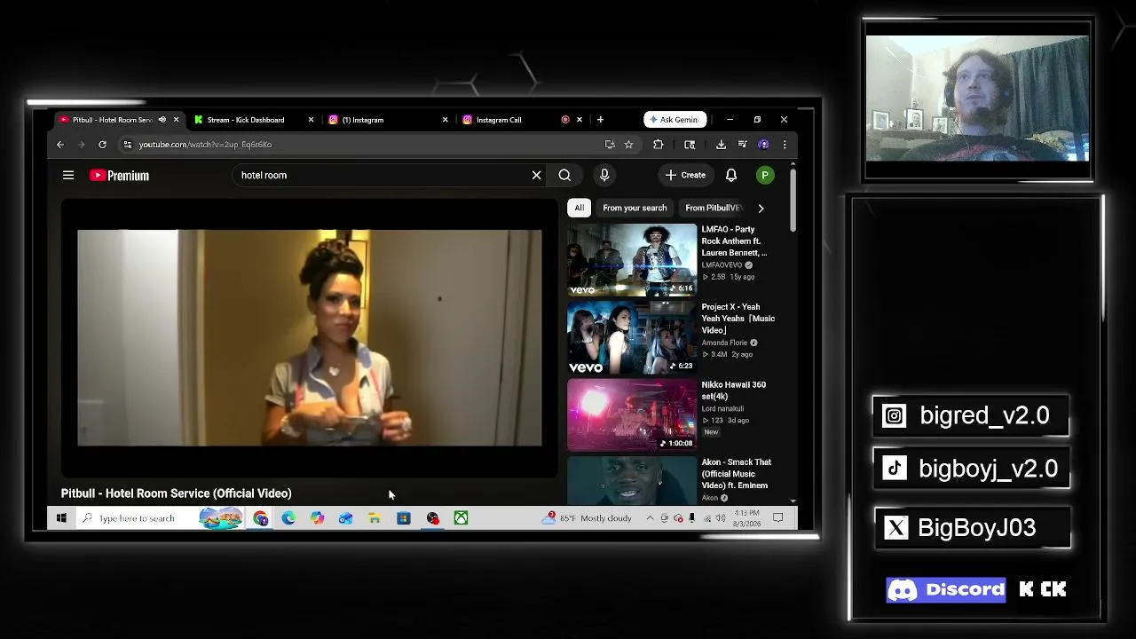This screenshot has height=639, width=1136.
Task: Open LMFAO Party Rock Anthem thumbnail
Action: click(x=632, y=259)
